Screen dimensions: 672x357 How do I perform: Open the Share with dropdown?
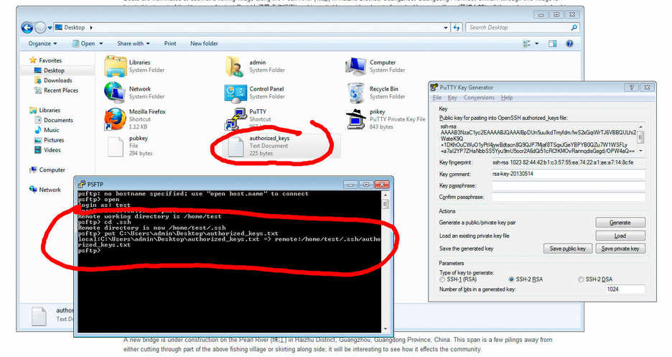tap(134, 43)
